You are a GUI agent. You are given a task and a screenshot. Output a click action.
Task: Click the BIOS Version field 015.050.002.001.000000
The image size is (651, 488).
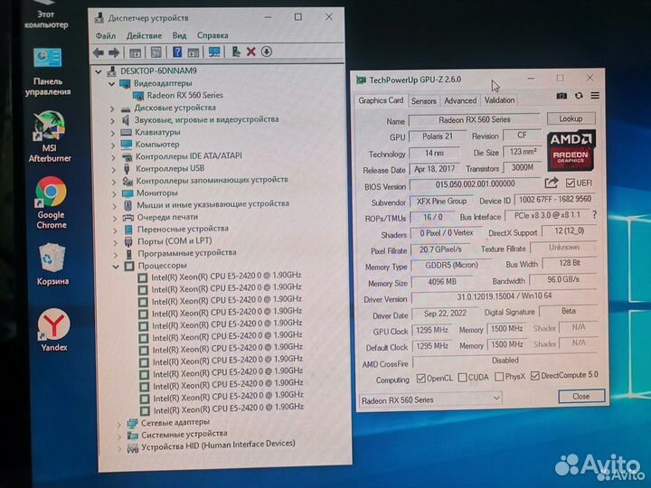[x=475, y=183]
